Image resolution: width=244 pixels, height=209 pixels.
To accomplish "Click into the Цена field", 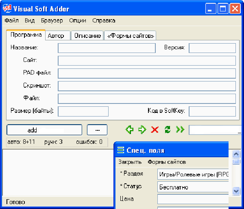I will (x=193, y=199).
